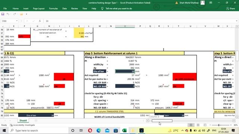Screen dimensions: 239x134
Task: Click the 'step 5 bottom Reinforcement at column 1' heading
Action: pos(111,53)
